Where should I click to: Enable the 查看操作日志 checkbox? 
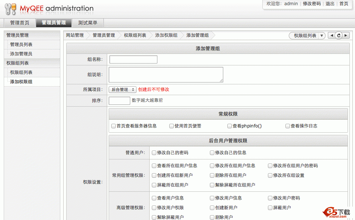[x=288, y=126]
